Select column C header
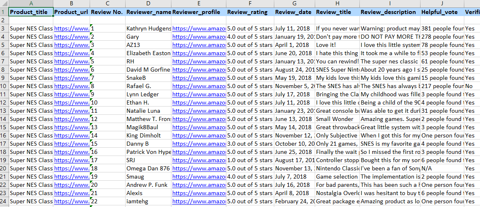Image resolution: width=480 pixels, height=207 pixels. click(108, 4)
